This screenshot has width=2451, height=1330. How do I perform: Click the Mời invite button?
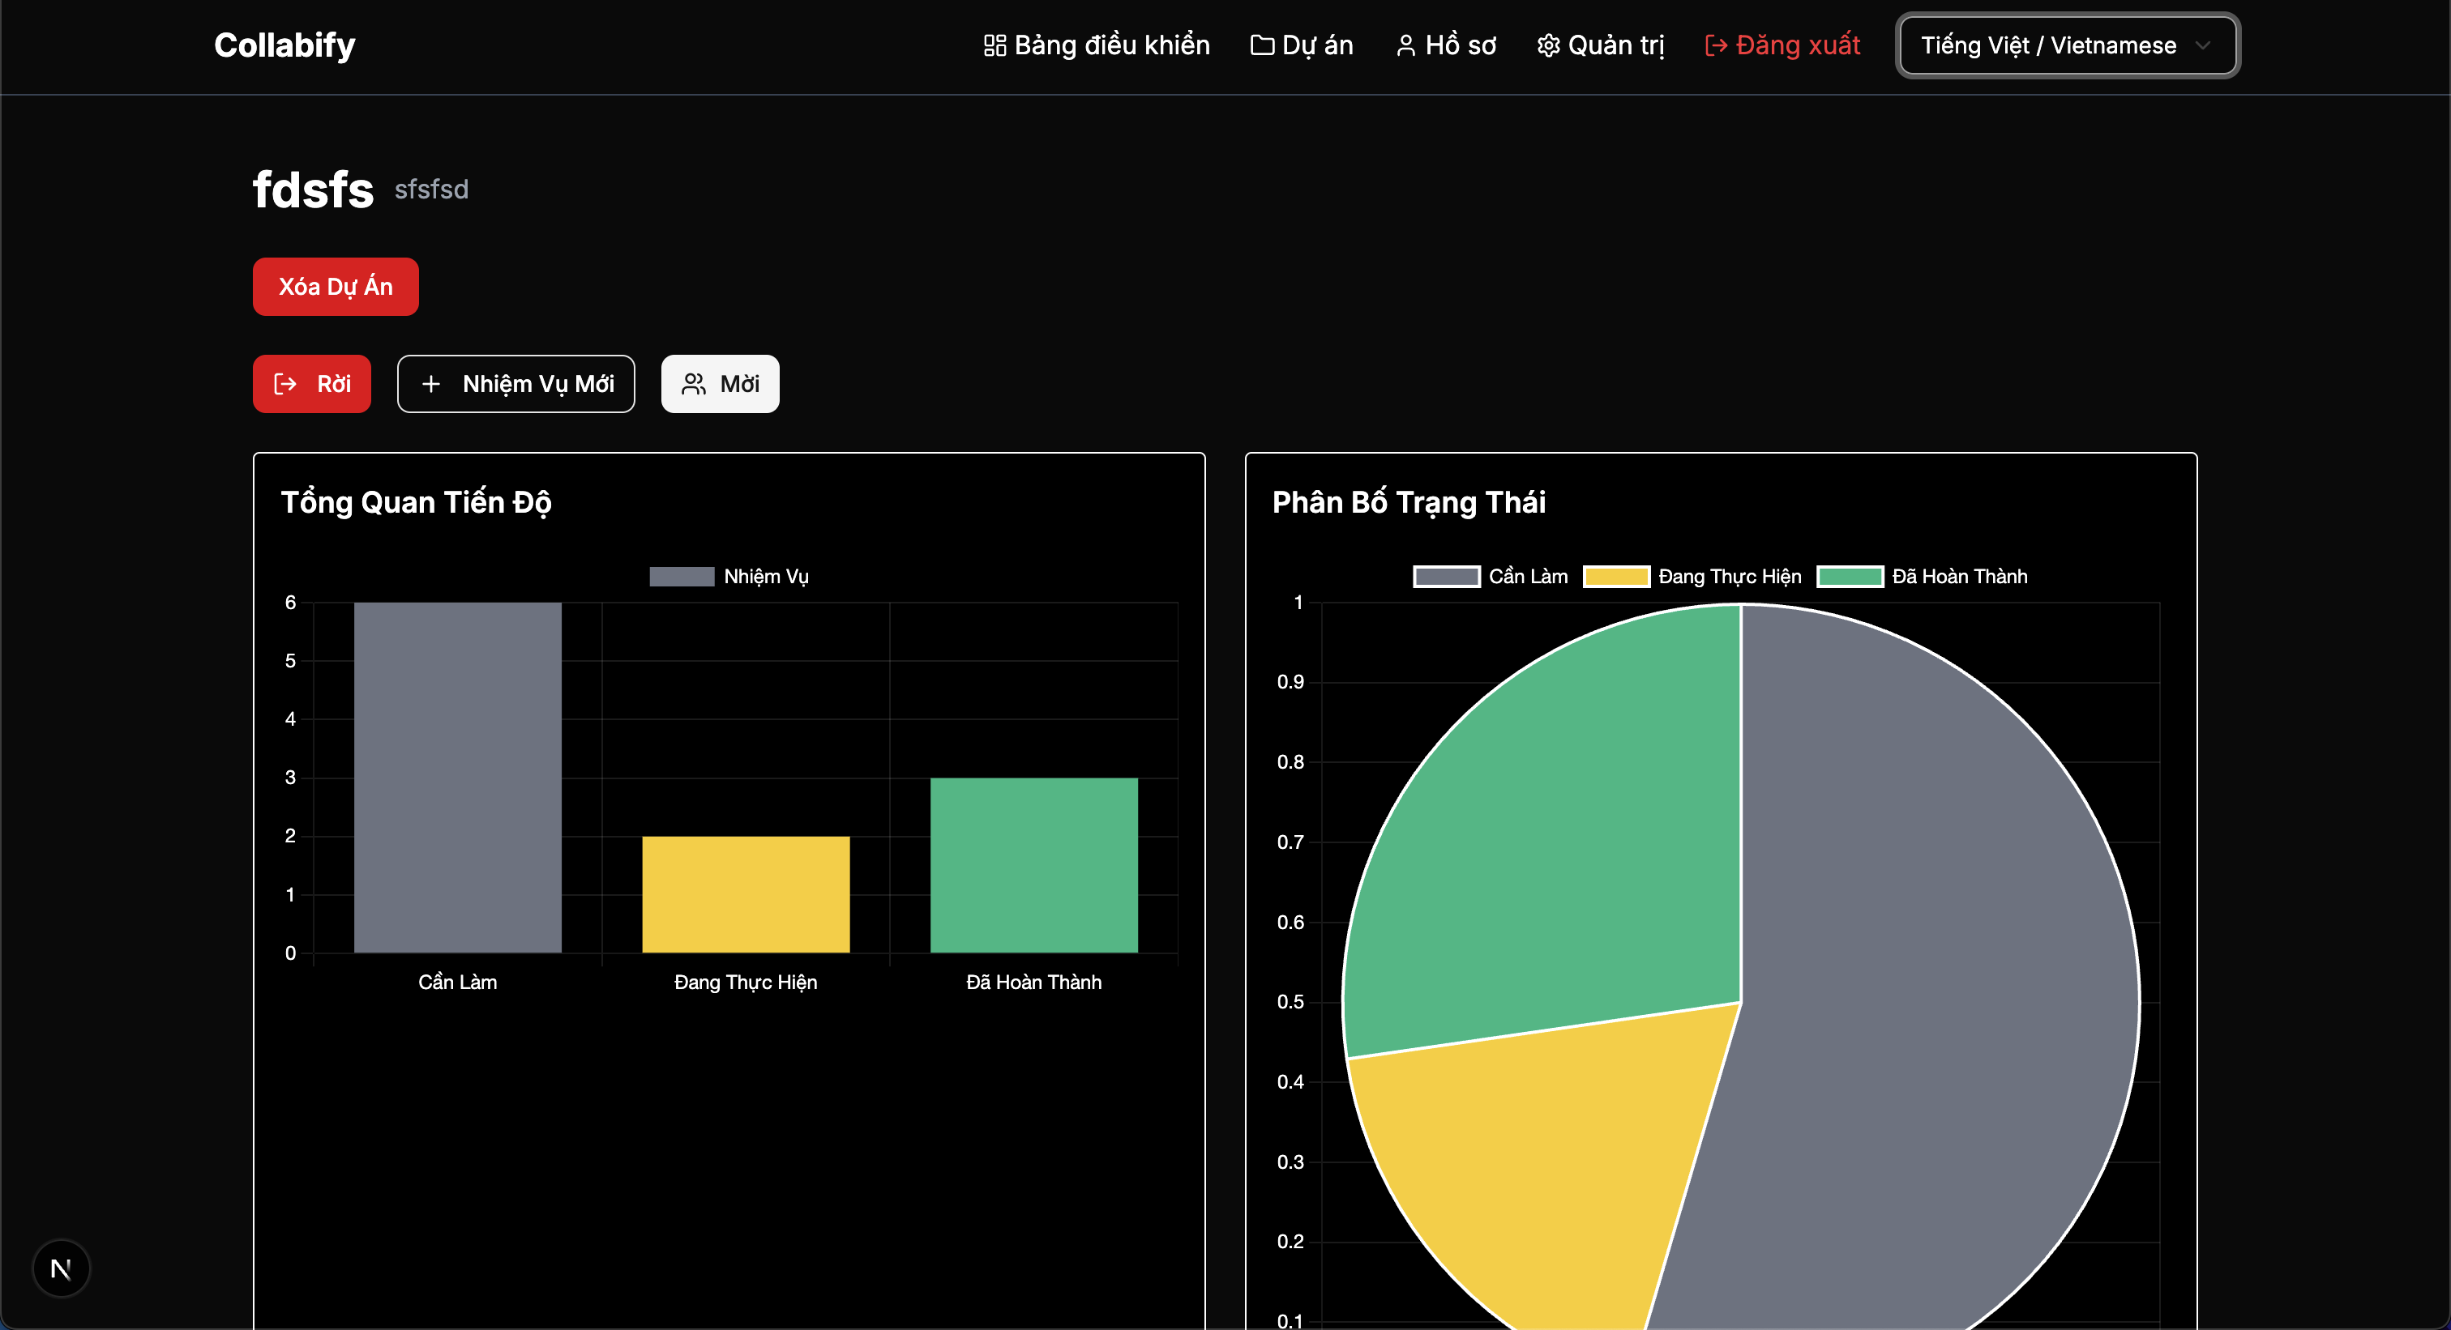[x=721, y=384]
